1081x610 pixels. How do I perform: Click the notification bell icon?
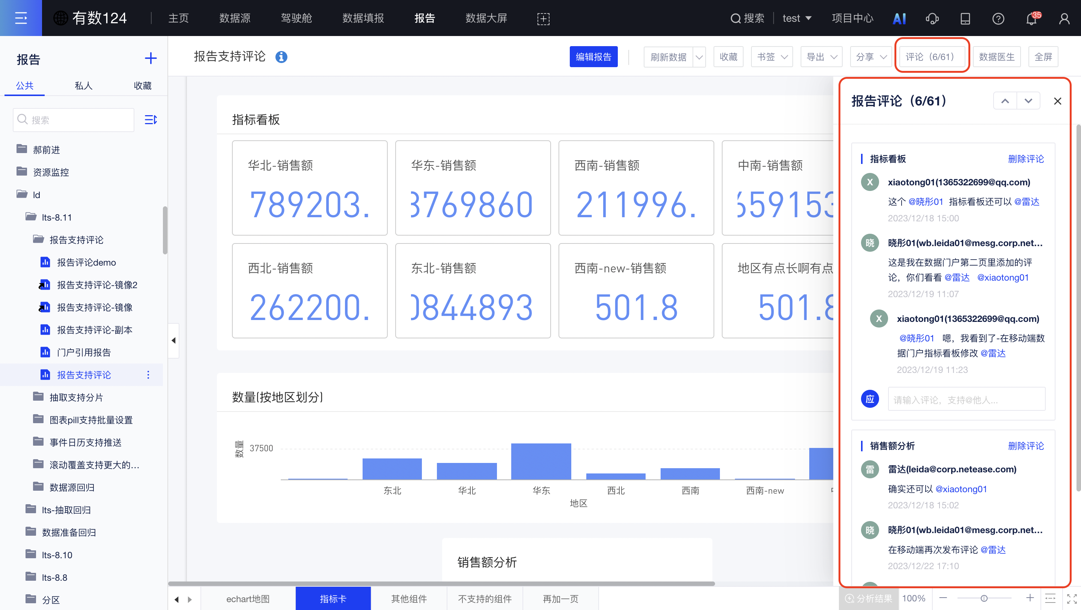[x=1031, y=18]
